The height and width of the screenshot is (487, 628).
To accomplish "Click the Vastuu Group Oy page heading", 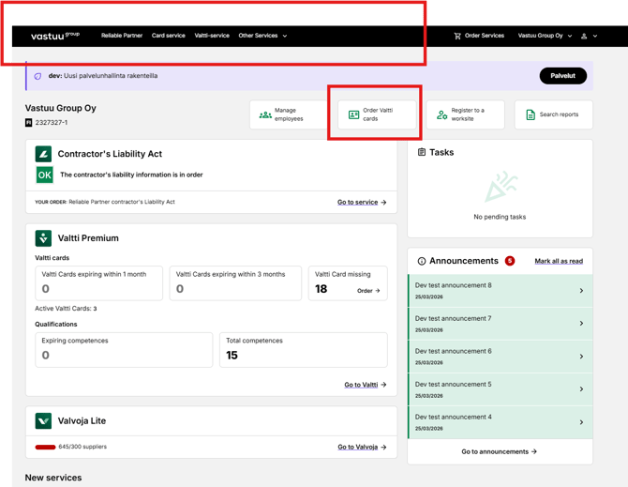I will (x=61, y=108).
